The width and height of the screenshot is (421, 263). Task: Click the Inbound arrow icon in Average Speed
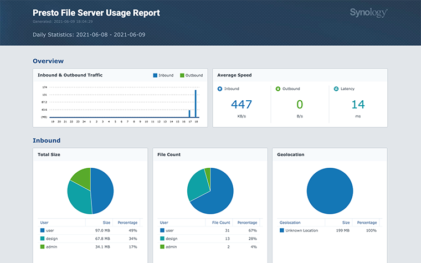click(x=220, y=89)
